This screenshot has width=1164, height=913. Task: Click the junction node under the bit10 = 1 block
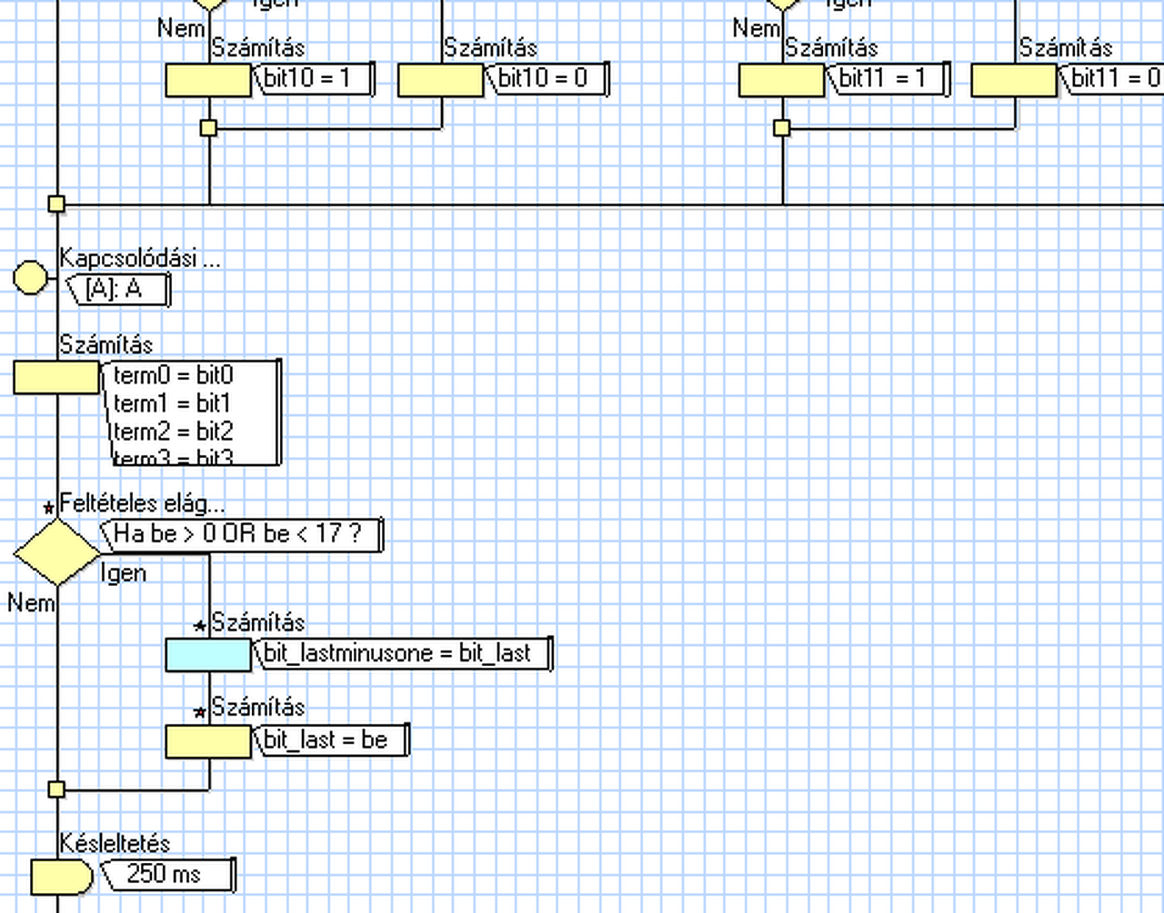[x=208, y=128]
